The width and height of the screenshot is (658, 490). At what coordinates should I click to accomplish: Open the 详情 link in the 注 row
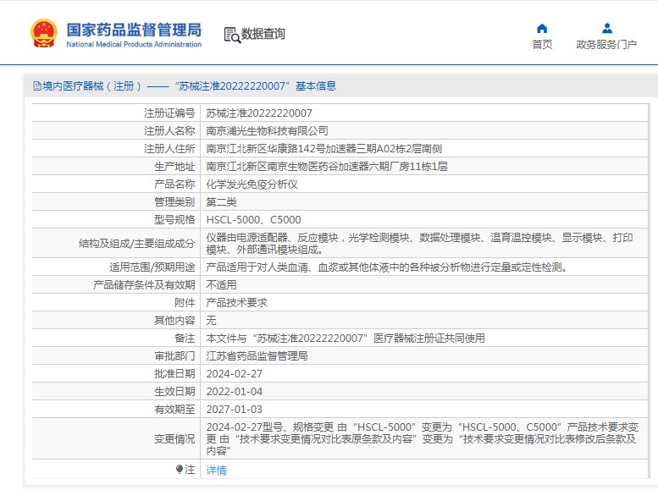(217, 471)
